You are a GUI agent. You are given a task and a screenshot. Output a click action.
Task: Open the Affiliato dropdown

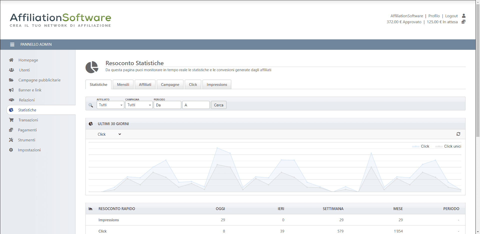110,105
